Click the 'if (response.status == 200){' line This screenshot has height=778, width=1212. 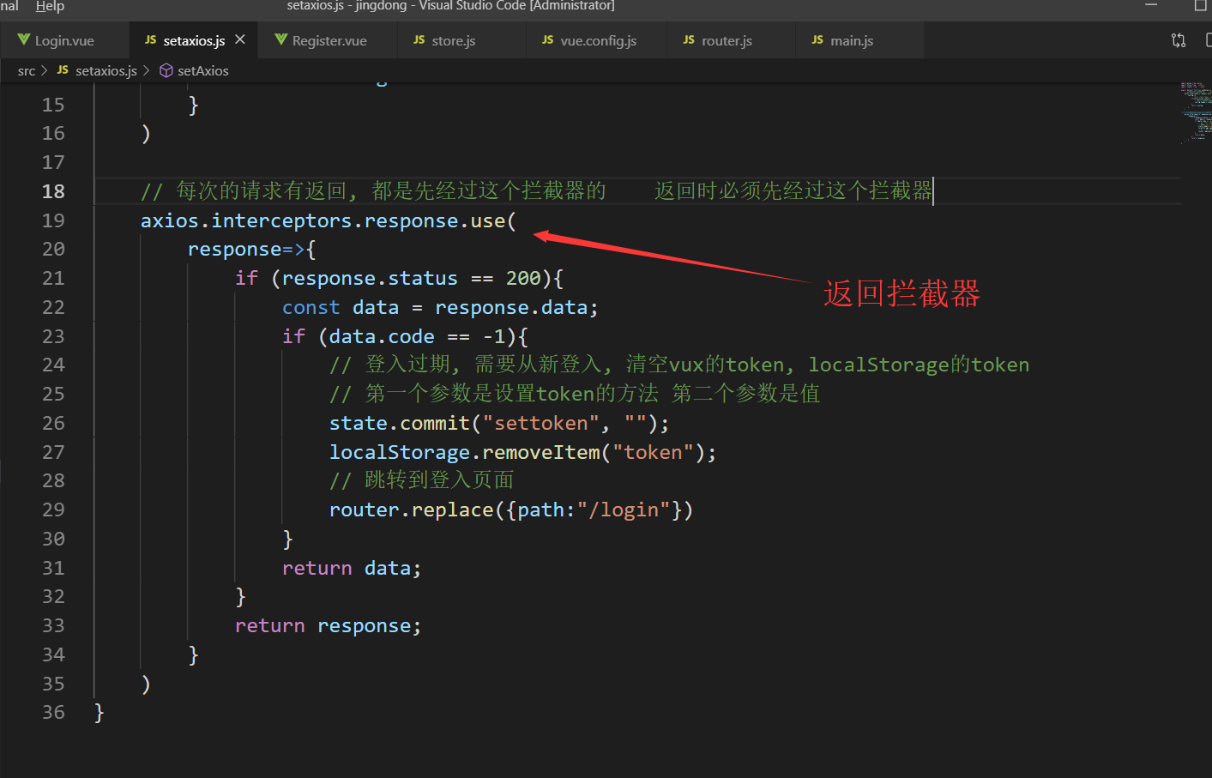399,278
